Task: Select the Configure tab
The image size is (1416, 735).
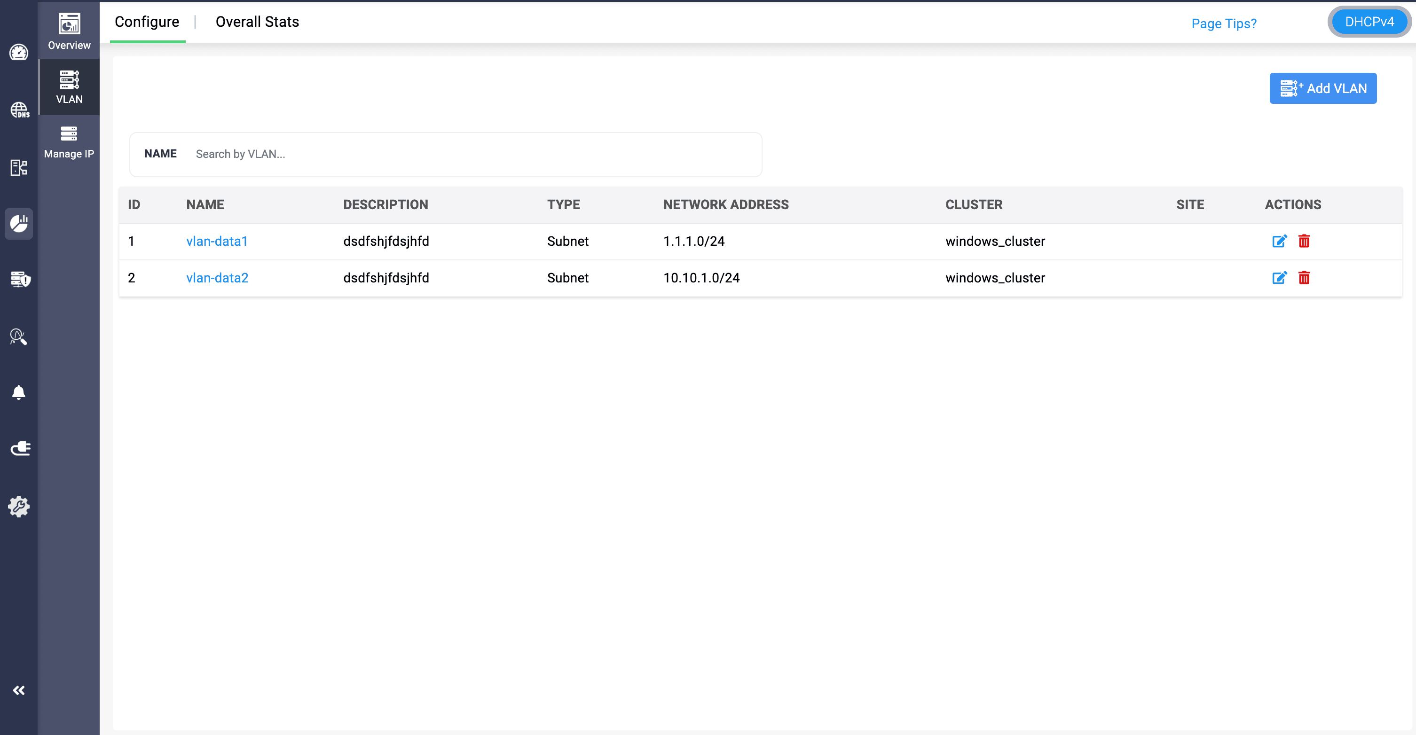Action: pos(147,22)
